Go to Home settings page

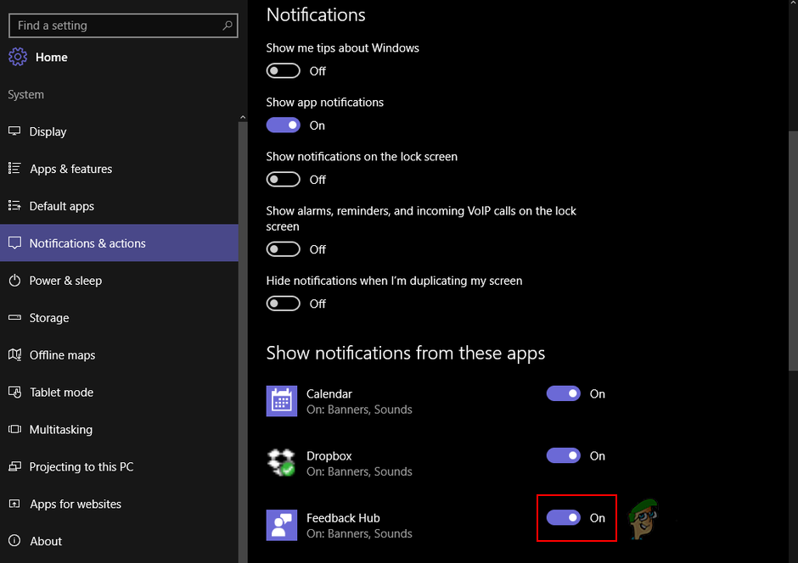53,57
